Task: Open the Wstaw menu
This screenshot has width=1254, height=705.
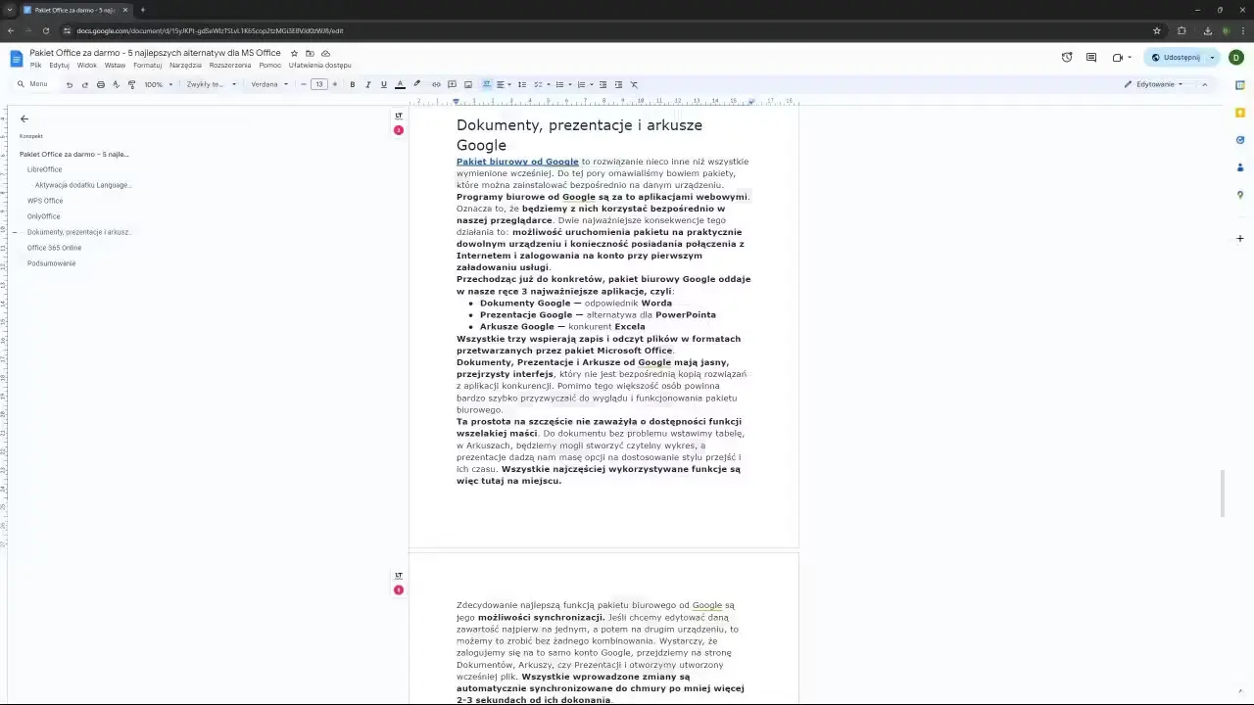Action: click(x=115, y=65)
